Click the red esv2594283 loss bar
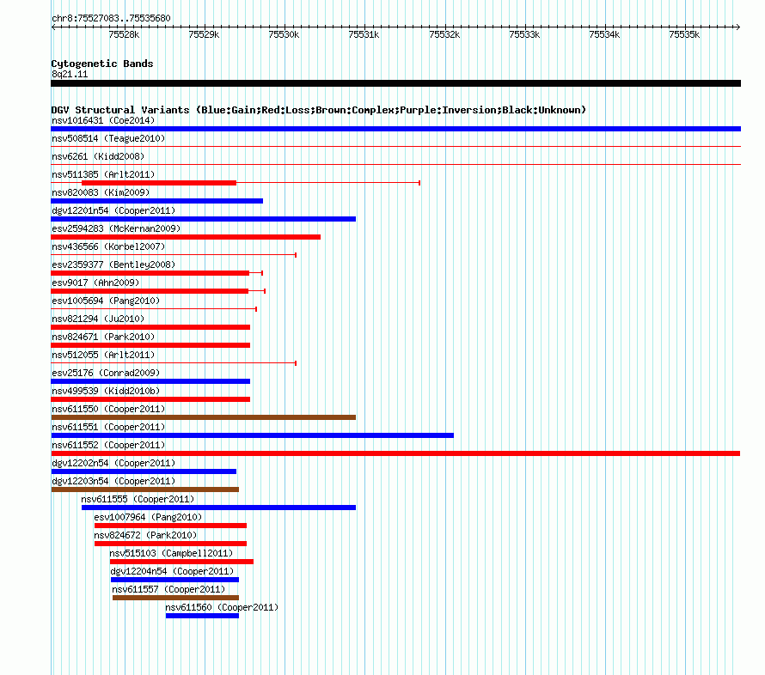Viewport: 765px width, 675px height. point(186,237)
